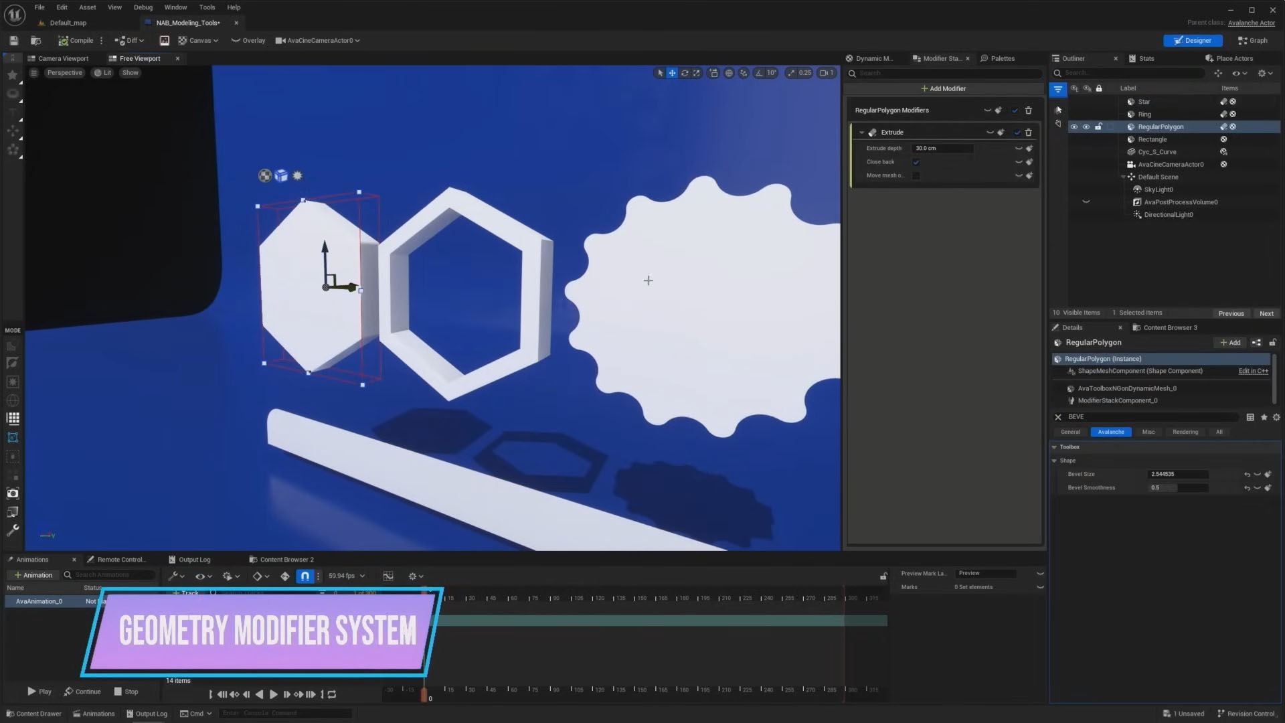The height and width of the screenshot is (723, 1285).
Task: Reset Bevel Size to default with the arrow
Action: click(1247, 475)
